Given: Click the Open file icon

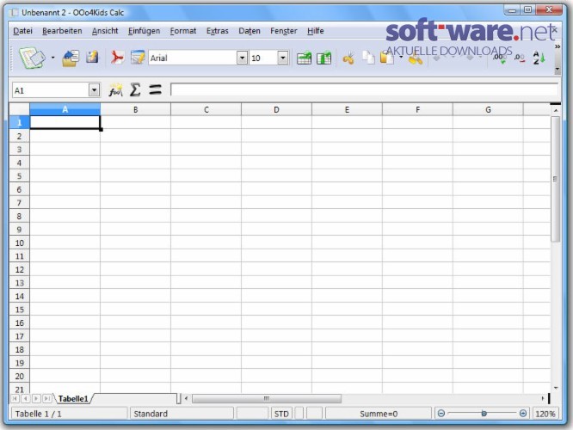Looking at the screenshot, I should point(71,58).
